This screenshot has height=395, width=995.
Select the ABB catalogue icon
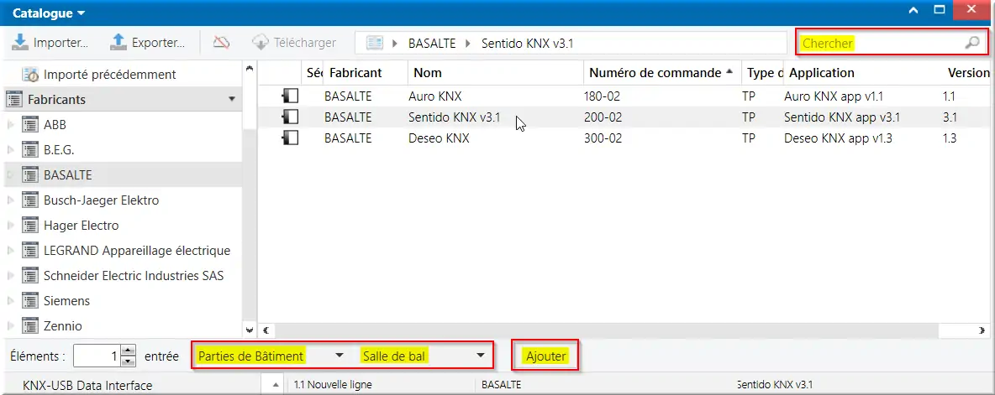[x=29, y=125]
